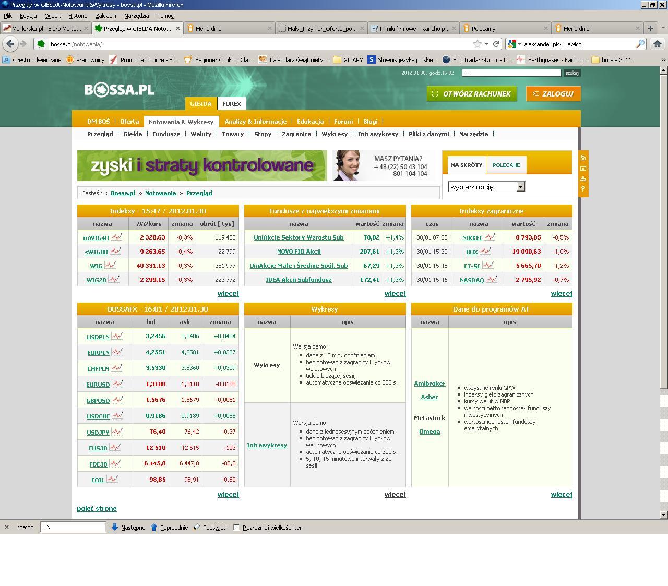Screen dimensions: 668x586
Task: Open the mWIG40 chart icon
Action: pos(116,237)
